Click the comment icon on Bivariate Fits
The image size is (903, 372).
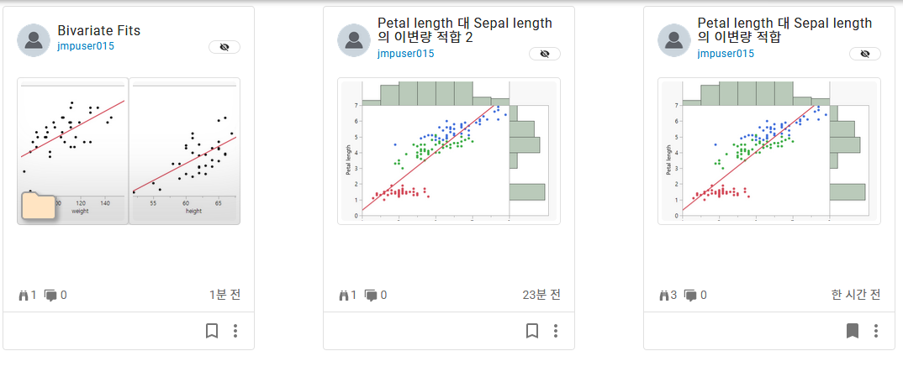coord(50,296)
